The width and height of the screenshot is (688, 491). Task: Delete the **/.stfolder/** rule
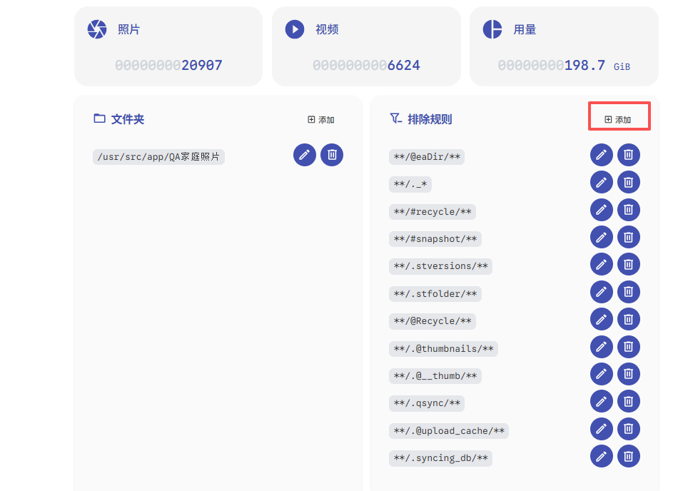628,292
